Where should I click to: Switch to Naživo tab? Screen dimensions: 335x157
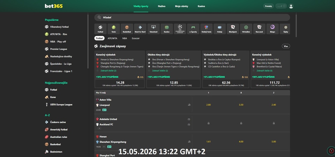click(162, 6)
